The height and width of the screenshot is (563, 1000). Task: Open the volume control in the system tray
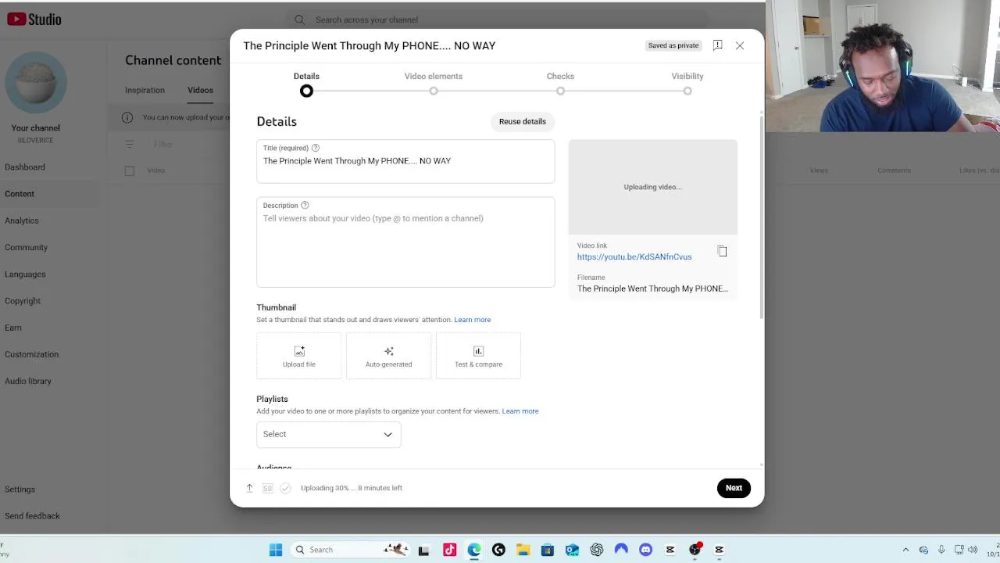coord(973,550)
